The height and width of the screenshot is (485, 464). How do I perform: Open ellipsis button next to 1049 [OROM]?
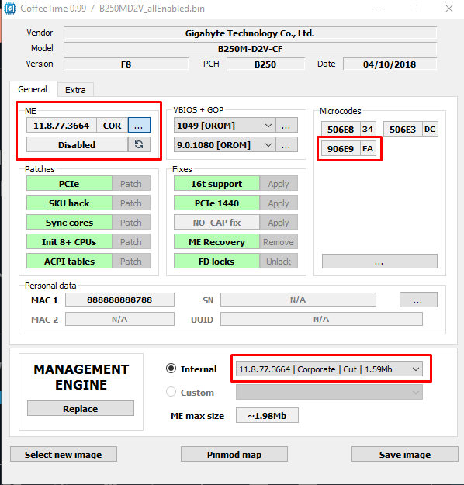click(286, 125)
